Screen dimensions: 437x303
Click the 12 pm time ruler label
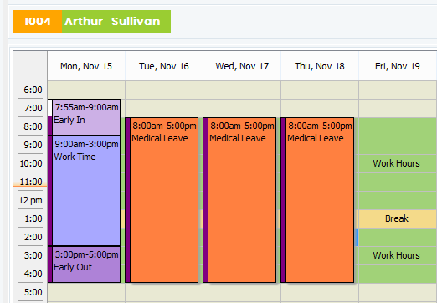(30, 200)
